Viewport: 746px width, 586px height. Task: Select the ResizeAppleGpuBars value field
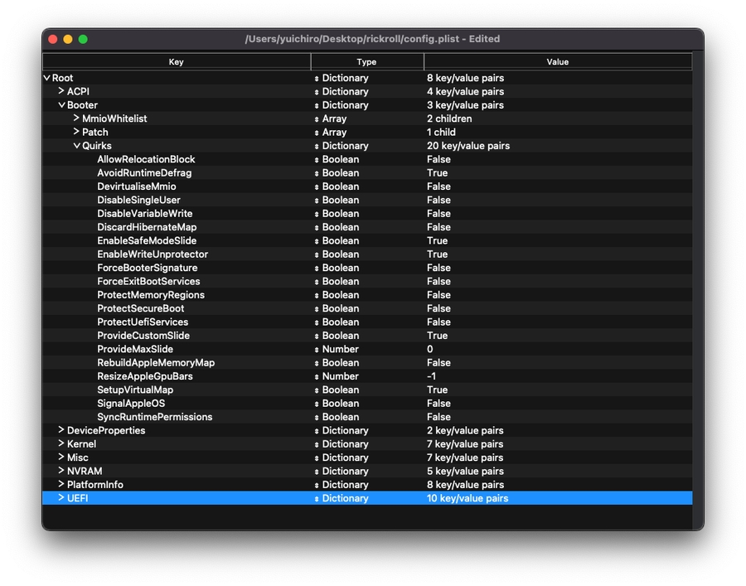point(432,376)
